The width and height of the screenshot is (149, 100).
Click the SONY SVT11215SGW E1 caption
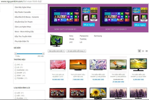[x=65, y=29]
